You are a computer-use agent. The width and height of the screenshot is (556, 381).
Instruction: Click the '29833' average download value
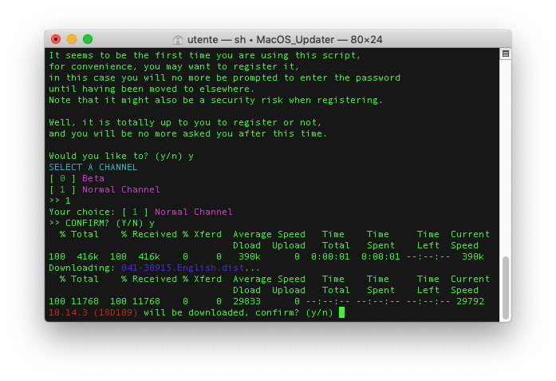(246, 301)
